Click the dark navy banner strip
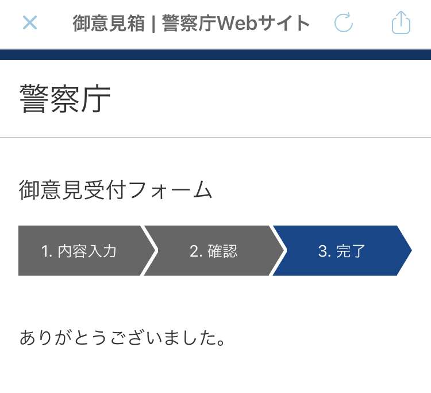 (x=215, y=55)
